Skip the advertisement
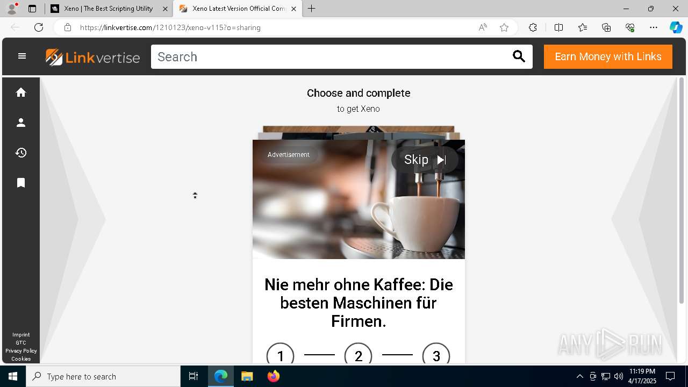 (x=425, y=160)
